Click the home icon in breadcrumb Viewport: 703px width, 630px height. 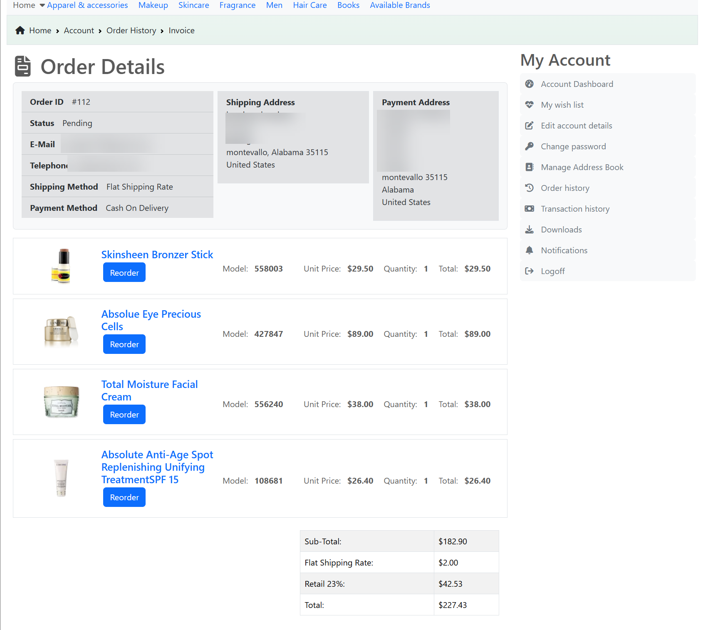pos(20,30)
